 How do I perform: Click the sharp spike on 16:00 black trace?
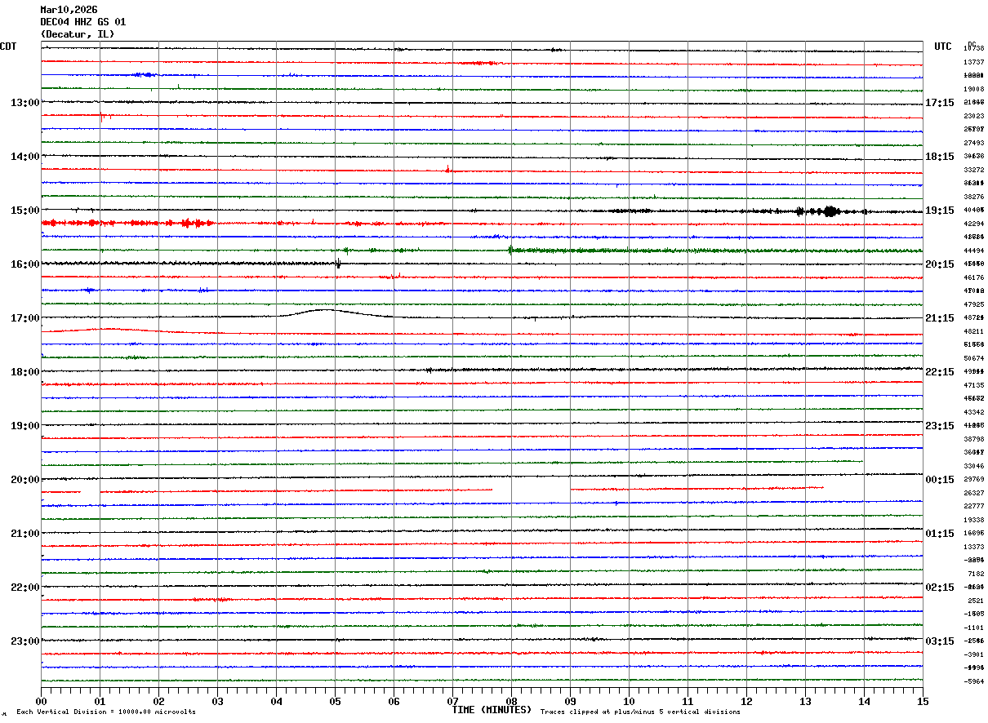(x=338, y=263)
